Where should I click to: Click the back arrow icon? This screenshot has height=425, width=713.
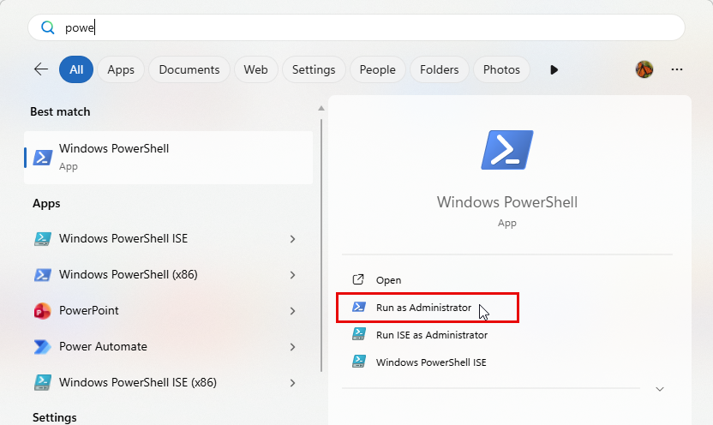coord(41,69)
